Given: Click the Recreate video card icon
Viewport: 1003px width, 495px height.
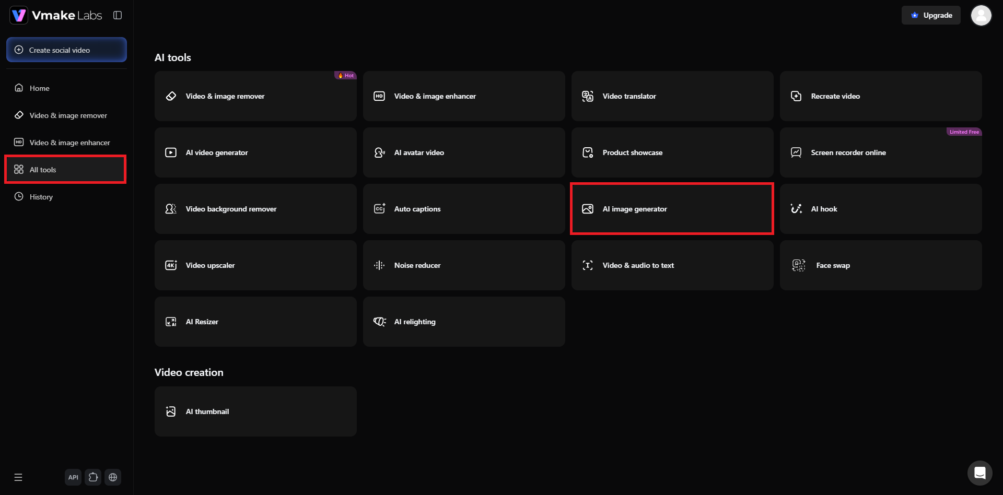Looking at the screenshot, I should click(x=796, y=96).
